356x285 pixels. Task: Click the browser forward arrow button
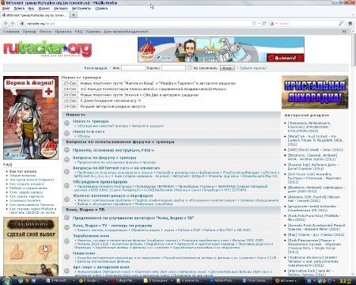coord(13,24)
